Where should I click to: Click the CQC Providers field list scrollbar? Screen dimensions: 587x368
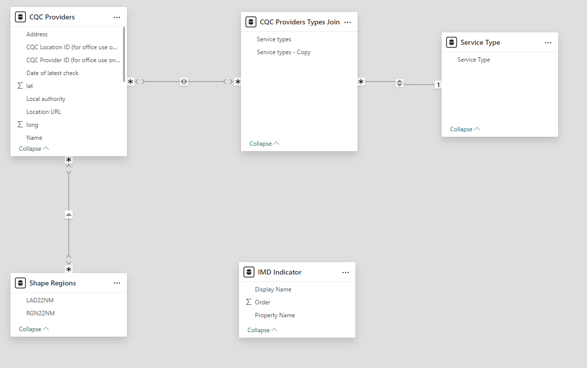[124, 55]
